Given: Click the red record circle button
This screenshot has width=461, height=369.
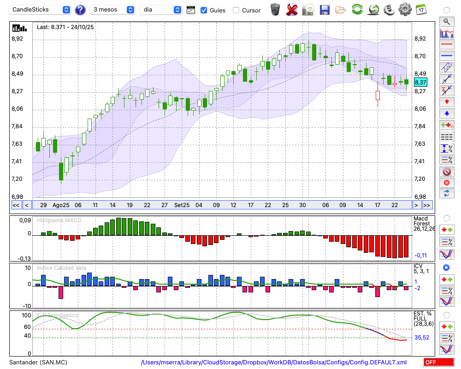Looking at the screenshot, I should tap(447, 183).
